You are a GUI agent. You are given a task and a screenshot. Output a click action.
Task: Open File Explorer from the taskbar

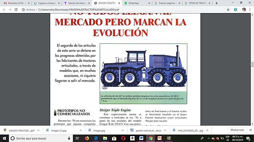pos(105,138)
